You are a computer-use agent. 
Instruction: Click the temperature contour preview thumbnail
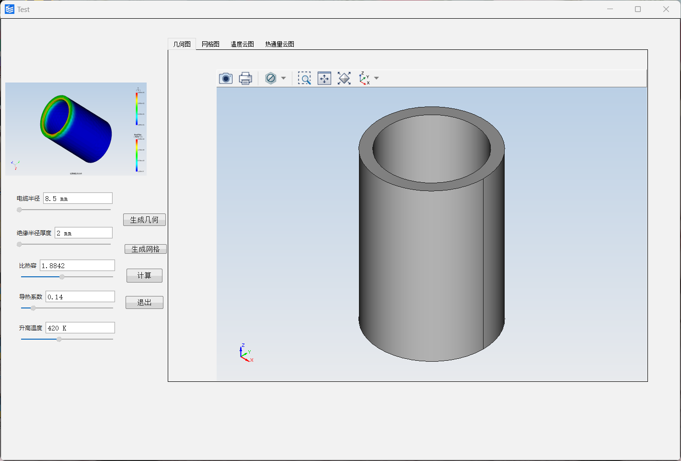pos(76,129)
